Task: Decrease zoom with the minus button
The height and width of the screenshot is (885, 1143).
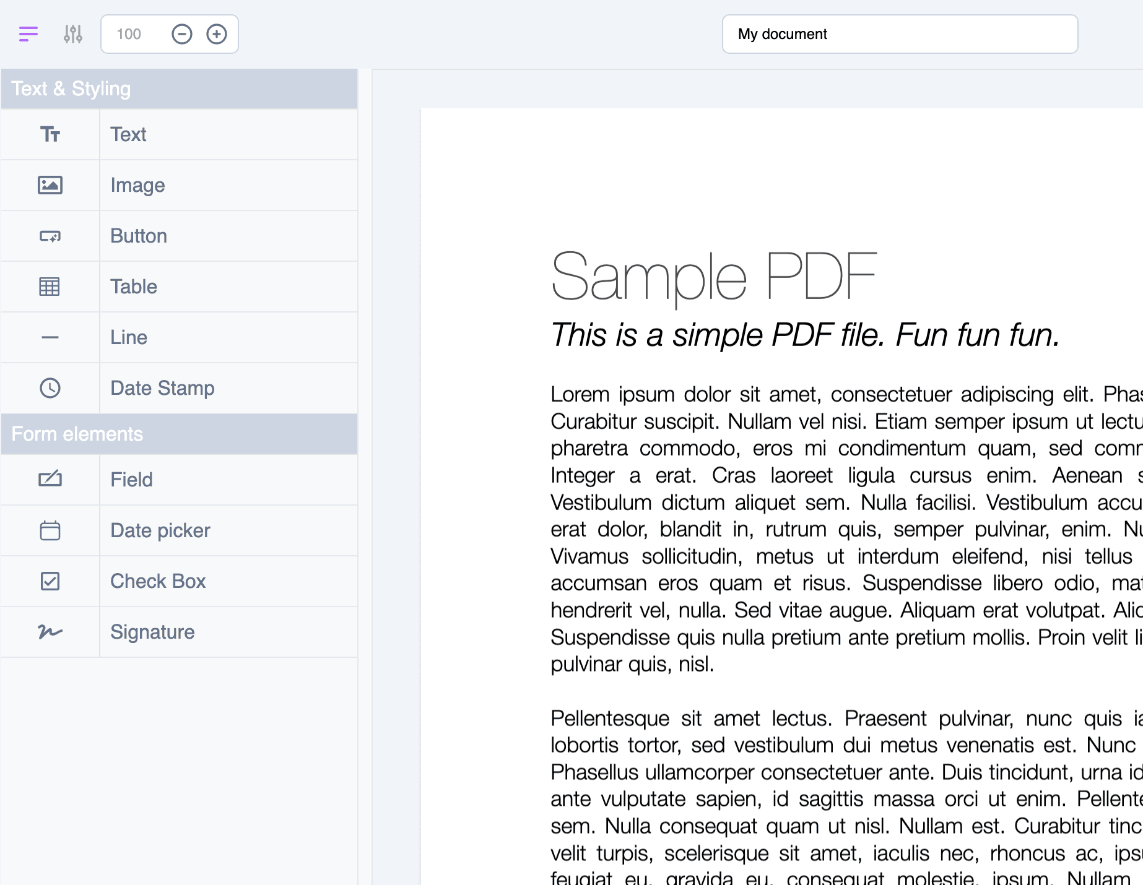Action: click(x=182, y=34)
